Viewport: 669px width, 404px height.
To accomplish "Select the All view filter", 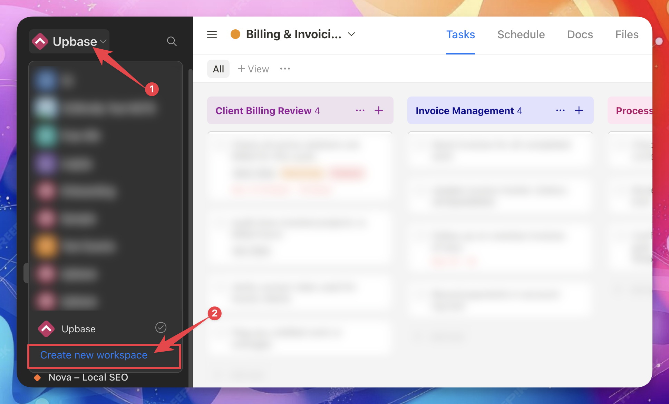I will (x=218, y=69).
